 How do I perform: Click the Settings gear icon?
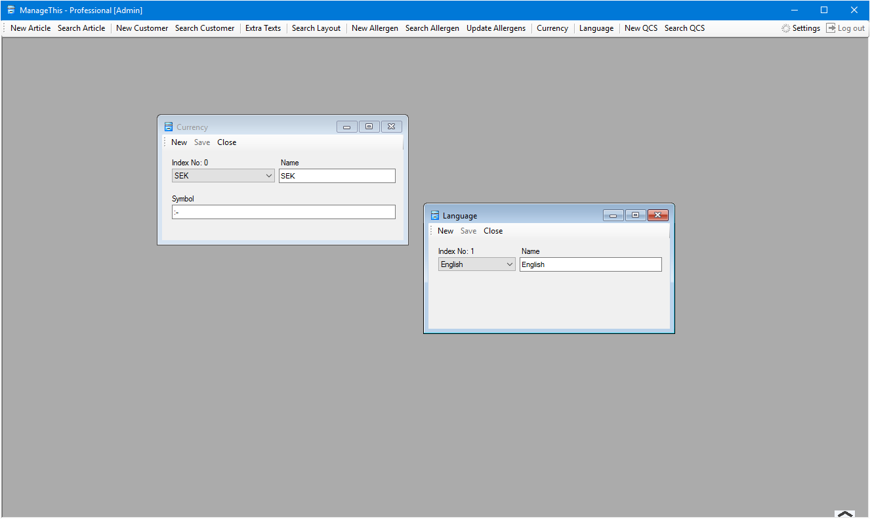[785, 28]
